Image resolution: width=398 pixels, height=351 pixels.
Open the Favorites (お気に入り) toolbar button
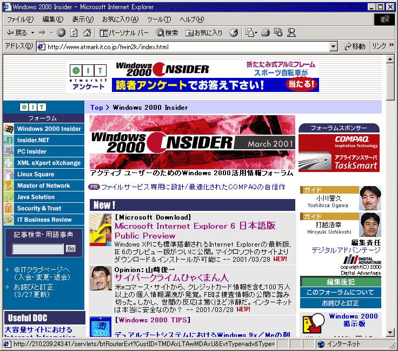click(204, 33)
